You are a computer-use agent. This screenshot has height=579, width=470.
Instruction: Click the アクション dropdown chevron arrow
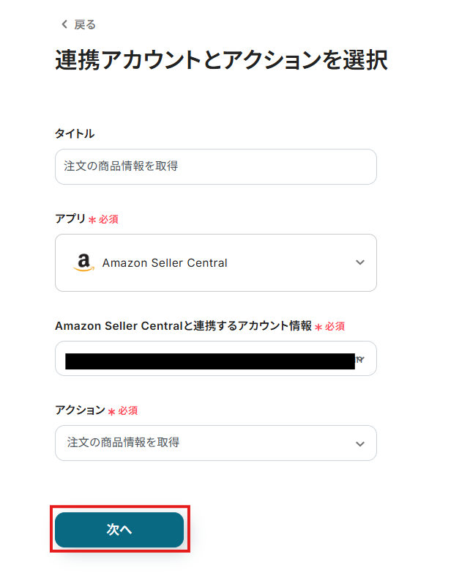coord(360,444)
